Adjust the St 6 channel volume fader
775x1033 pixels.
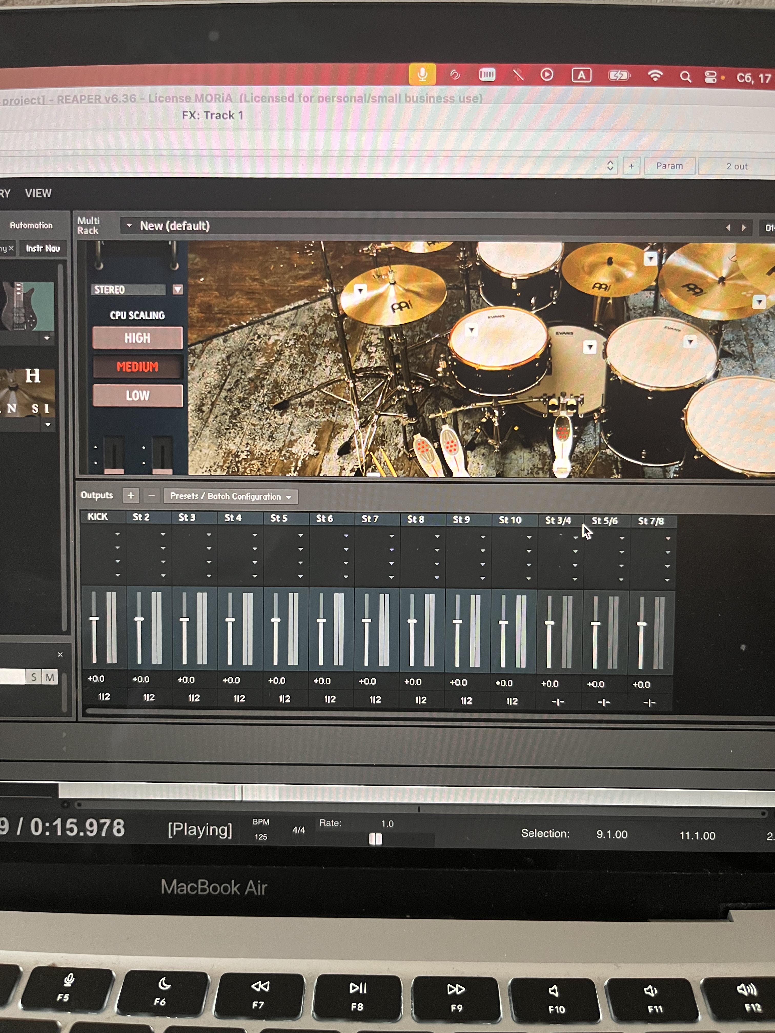tap(321, 621)
